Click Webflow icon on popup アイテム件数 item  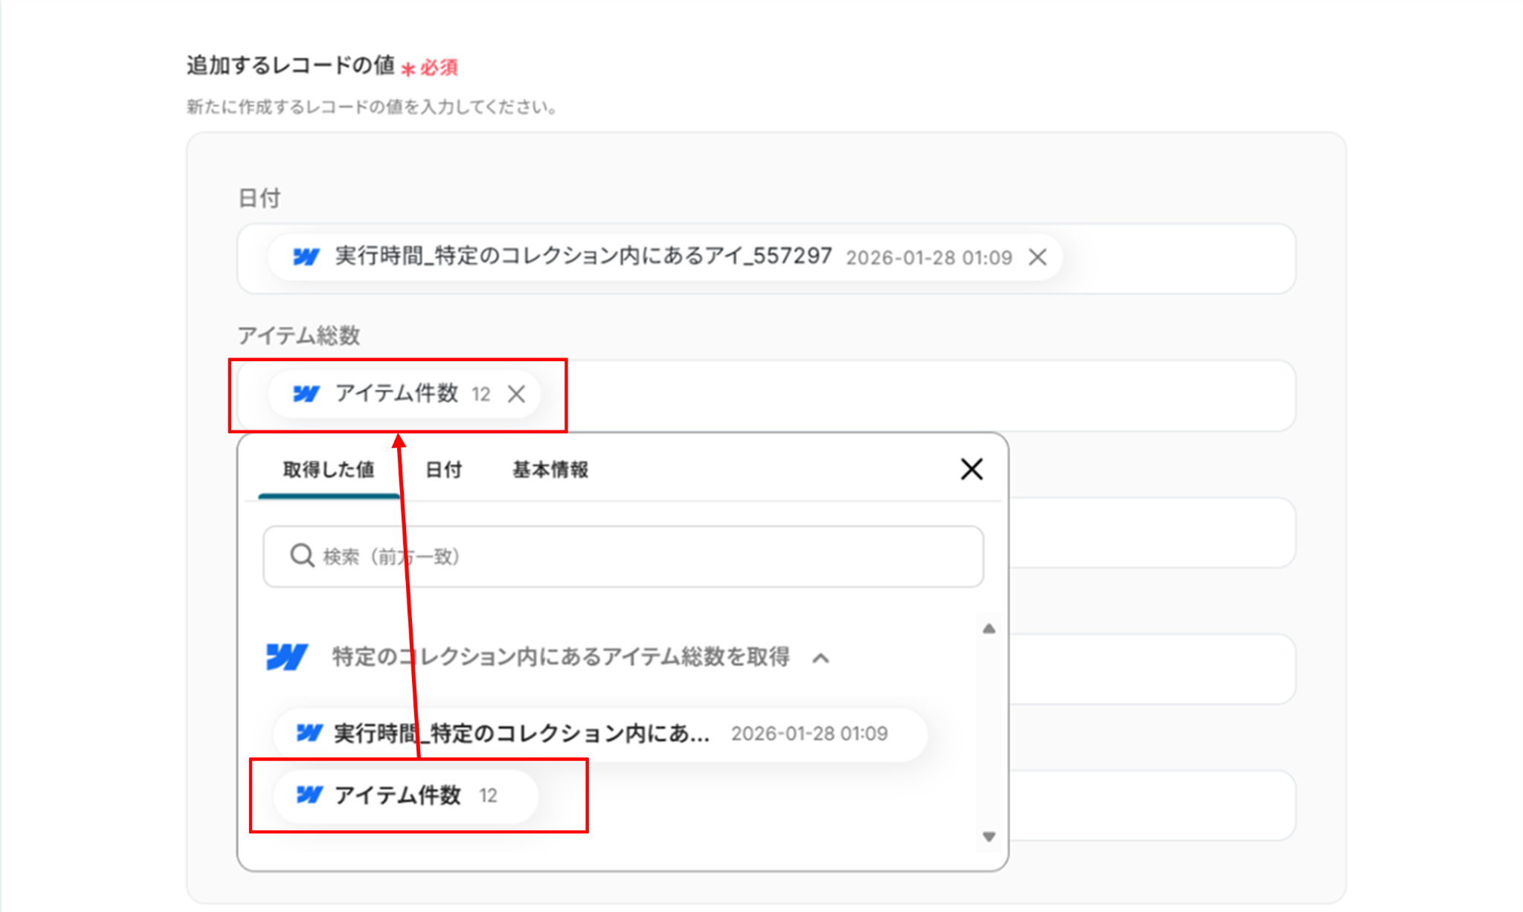point(309,795)
